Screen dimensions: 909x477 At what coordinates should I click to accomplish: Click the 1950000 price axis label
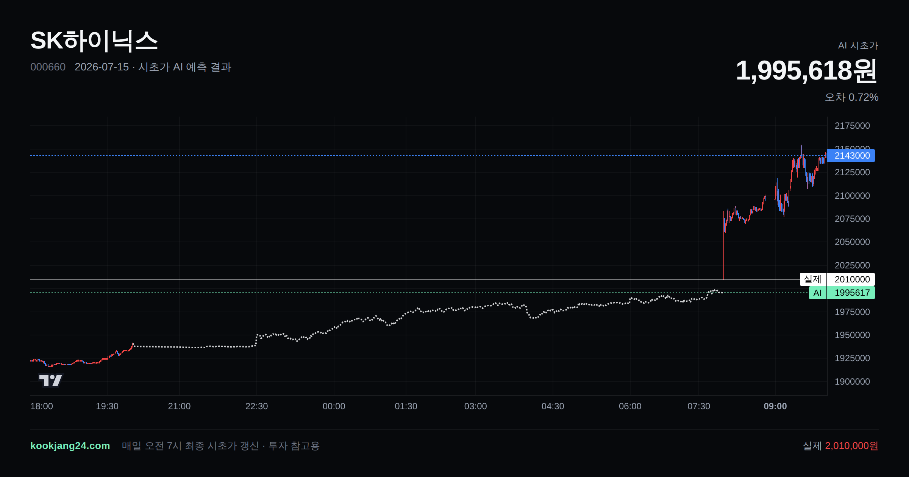[x=852, y=335]
